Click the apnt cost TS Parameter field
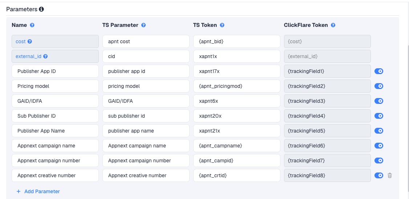Screen dimensions: 409x199 click(146, 41)
